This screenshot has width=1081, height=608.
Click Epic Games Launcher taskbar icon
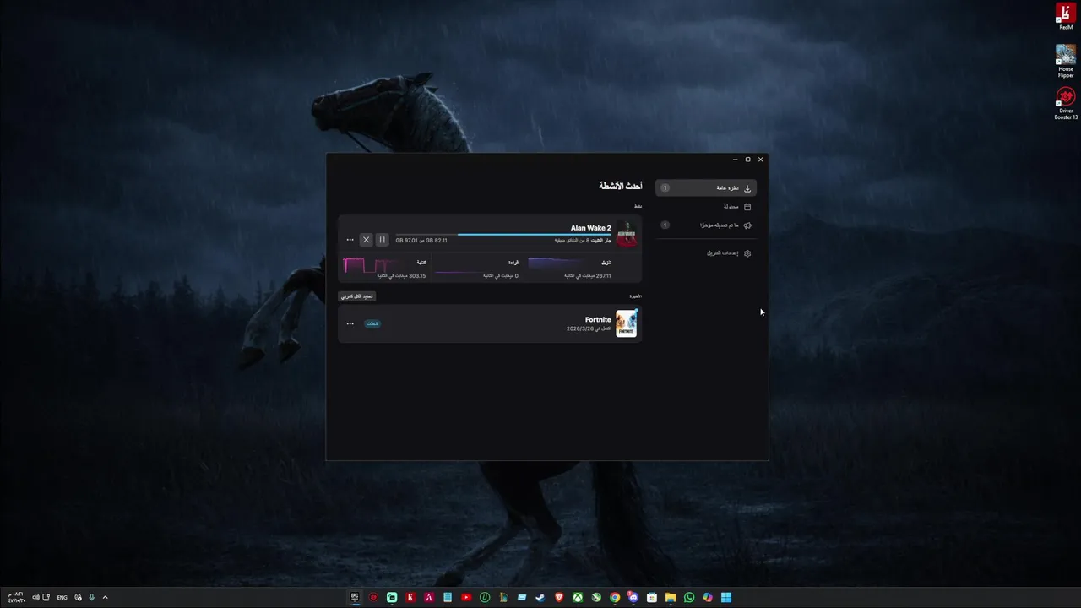(x=355, y=597)
